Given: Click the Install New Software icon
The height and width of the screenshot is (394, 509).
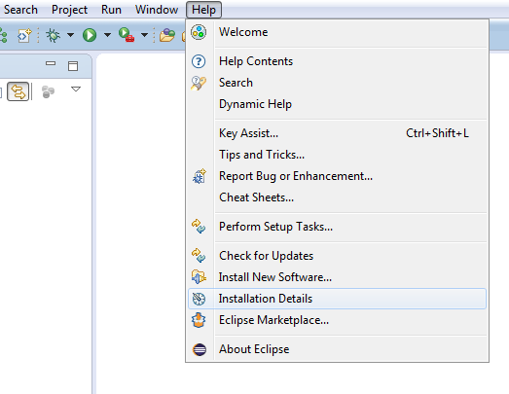Looking at the screenshot, I should 199,277.
